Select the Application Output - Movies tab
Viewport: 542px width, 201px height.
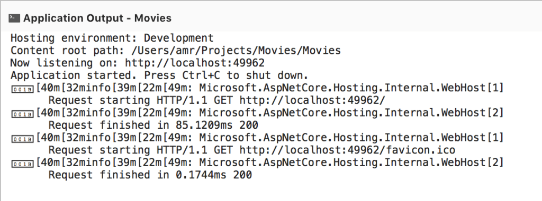point(97,18)
